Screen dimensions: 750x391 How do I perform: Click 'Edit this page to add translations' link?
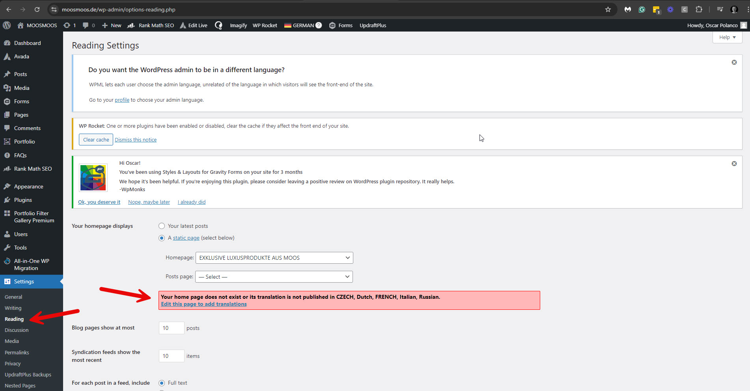[x=204, y=304]
